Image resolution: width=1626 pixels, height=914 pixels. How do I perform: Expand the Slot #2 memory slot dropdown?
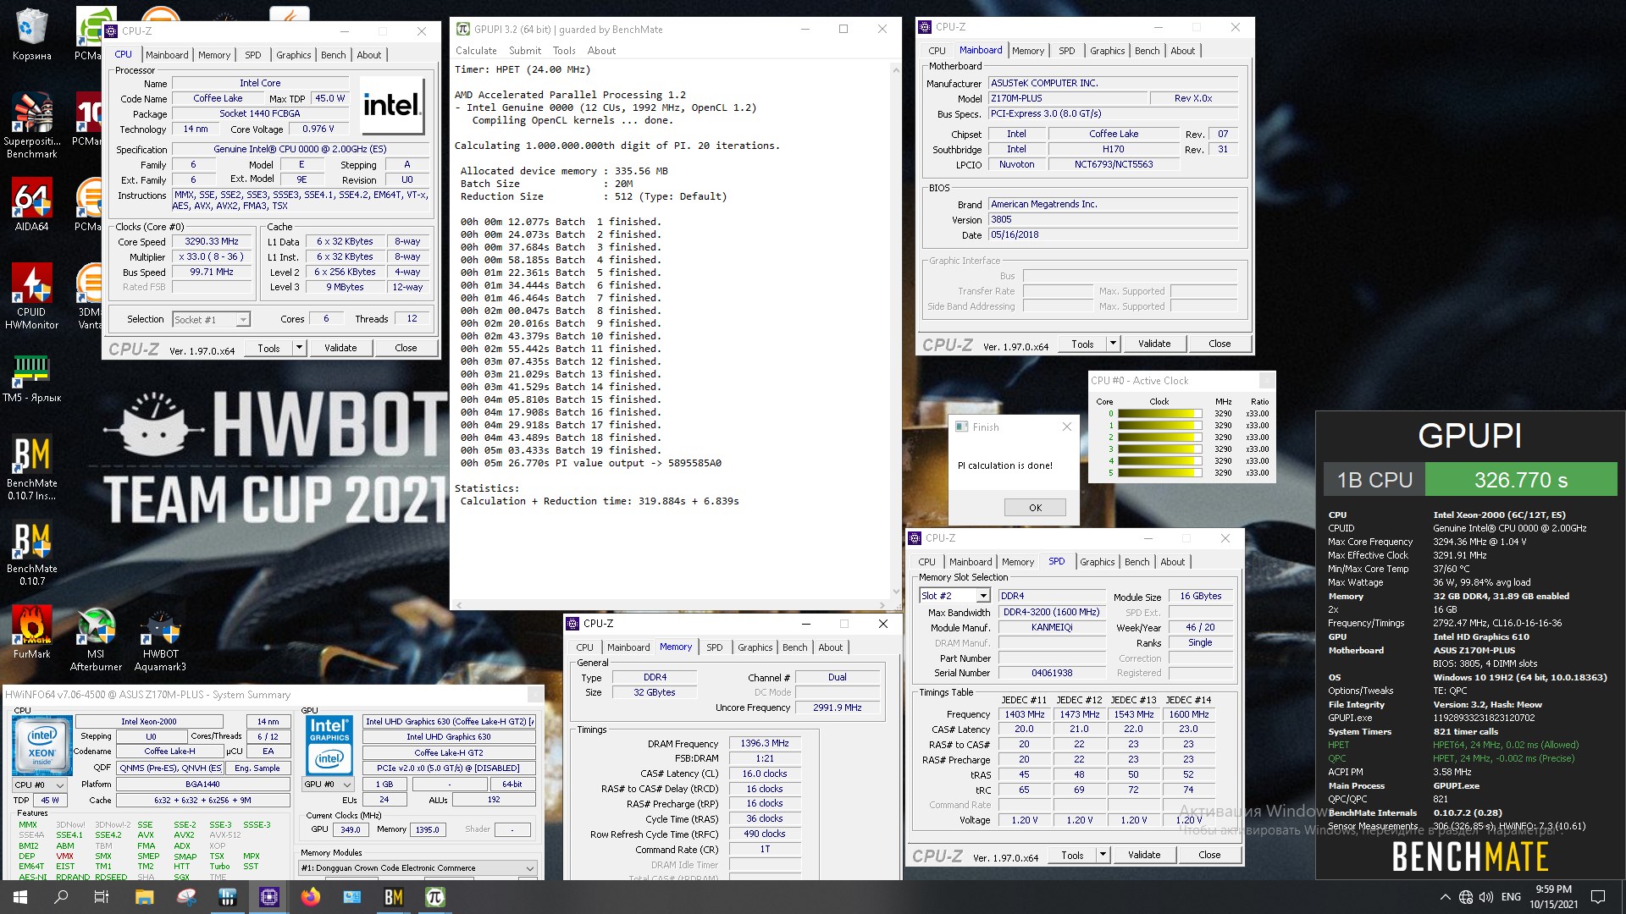[x=982, y=596]
